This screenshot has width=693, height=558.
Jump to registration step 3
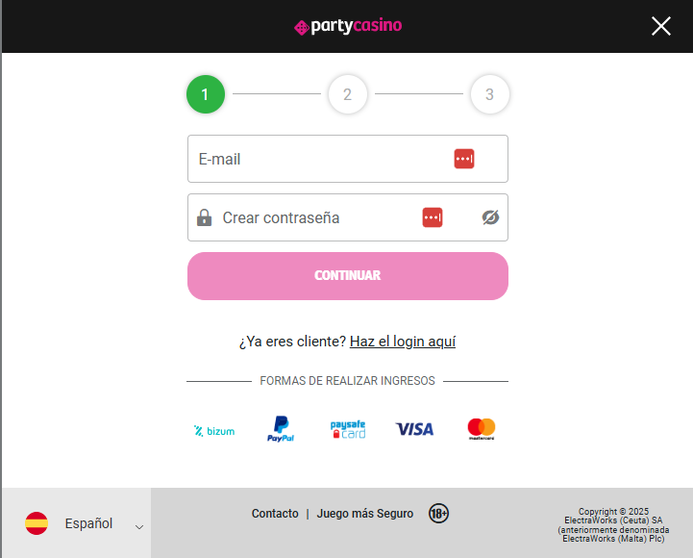point(489,94)
